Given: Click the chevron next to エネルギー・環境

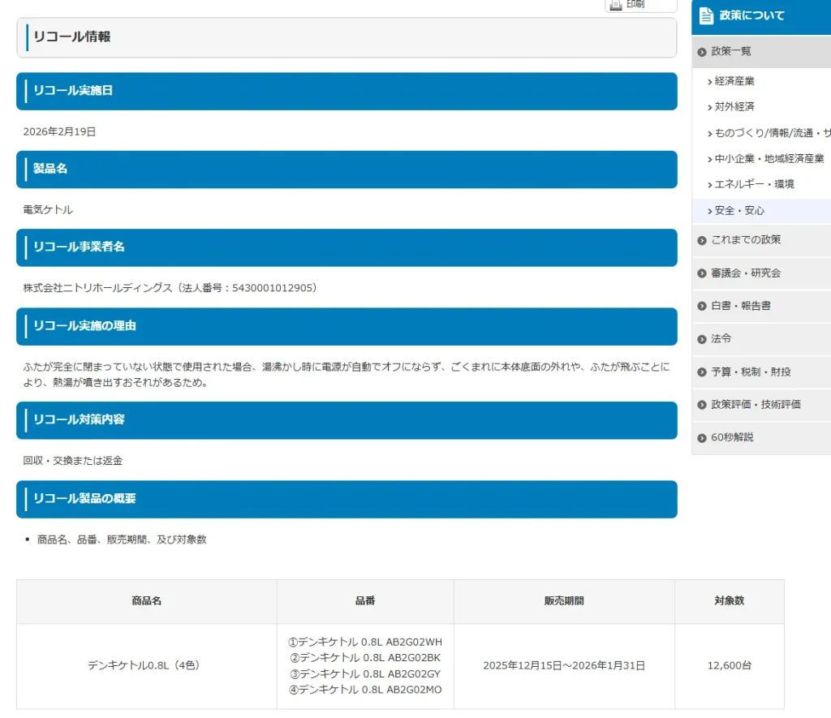Looking at the screenshot, I should 710,185.
